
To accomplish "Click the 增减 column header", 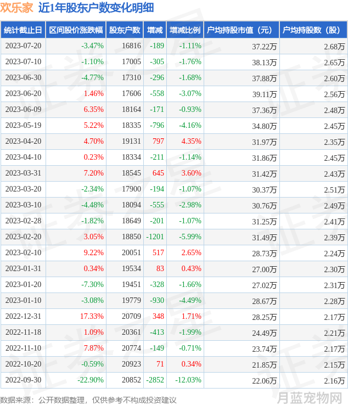I will (x=155, y=30).
